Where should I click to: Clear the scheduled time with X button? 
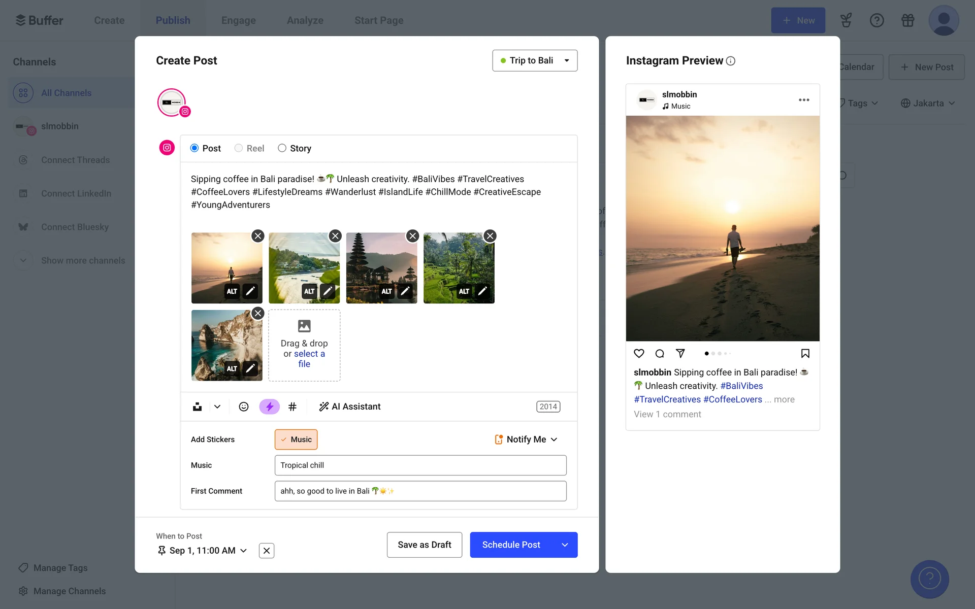(266, 551)
